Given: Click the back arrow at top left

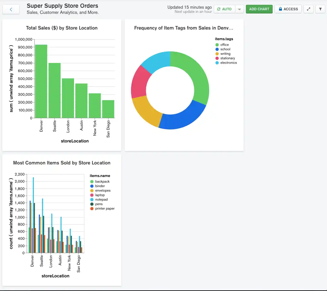Looking at the screenshot, I should [x=11, y=9].
